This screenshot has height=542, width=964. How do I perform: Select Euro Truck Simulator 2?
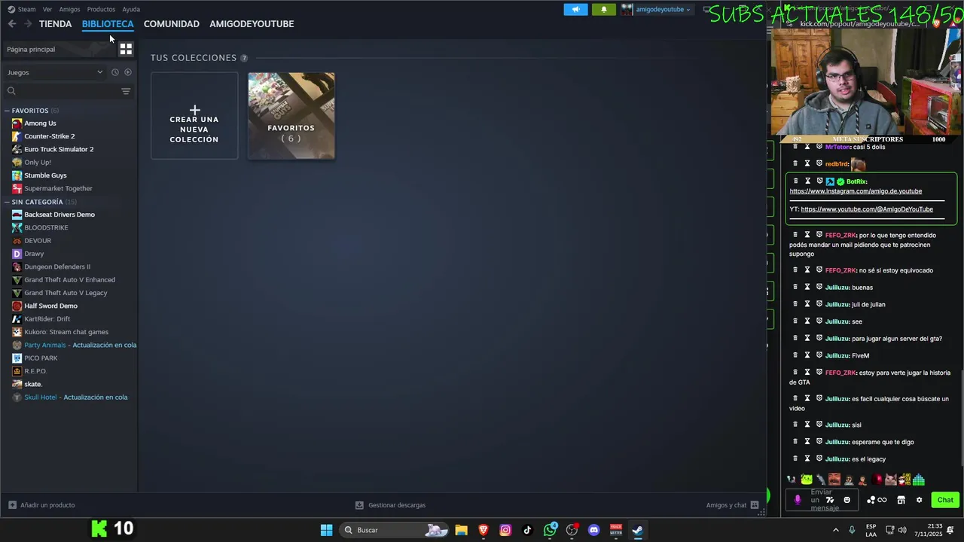pos(59,149)
